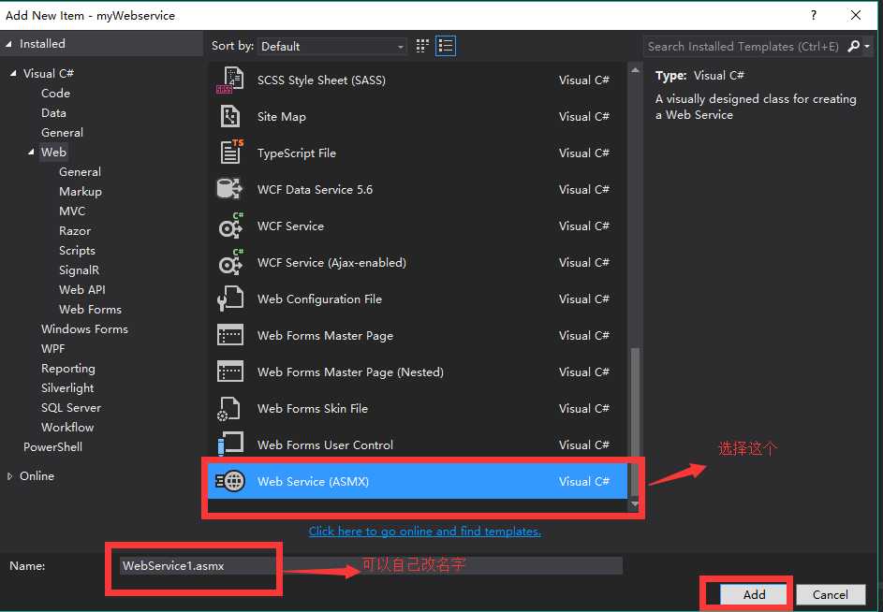The height and width of the screenshot is (612, 883).
Task: Select the Markup category
Action: (81, 192)
